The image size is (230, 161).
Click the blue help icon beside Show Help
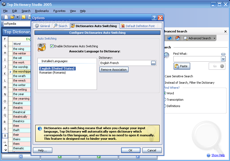point(208,155)
